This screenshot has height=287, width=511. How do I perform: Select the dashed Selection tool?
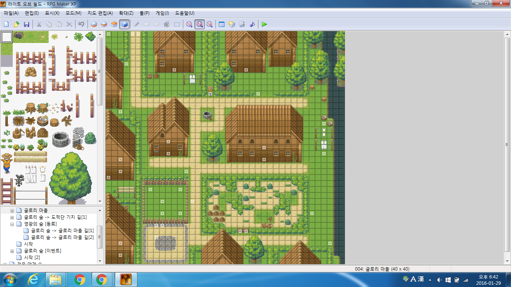pyautogui.click(x=177, y=24)
